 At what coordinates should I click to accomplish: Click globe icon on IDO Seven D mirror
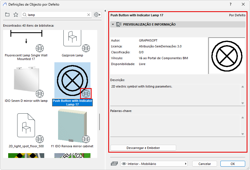(x=40, y=94)
